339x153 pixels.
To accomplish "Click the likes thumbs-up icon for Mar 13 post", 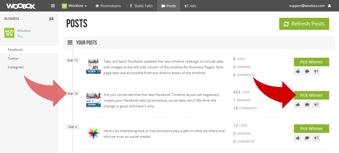I will coord(298,71).
